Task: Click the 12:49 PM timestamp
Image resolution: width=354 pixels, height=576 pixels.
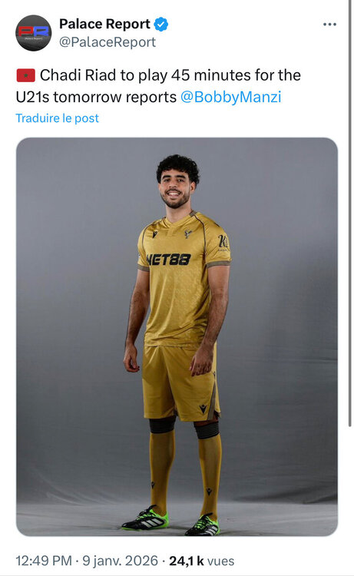Action: [x=44, y=561]
